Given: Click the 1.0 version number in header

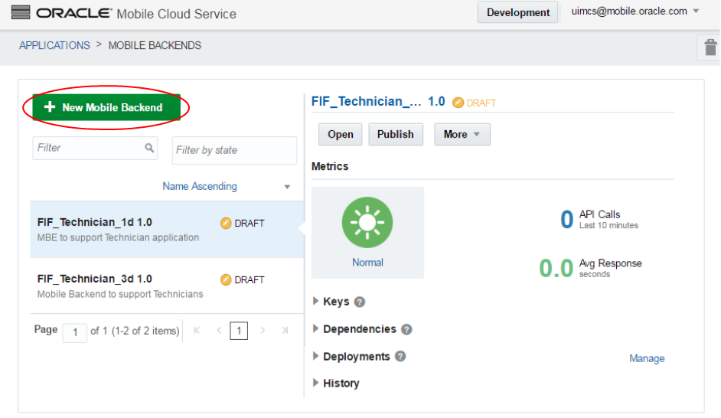Looking at the screenshot, I should [x=436, y=102].
